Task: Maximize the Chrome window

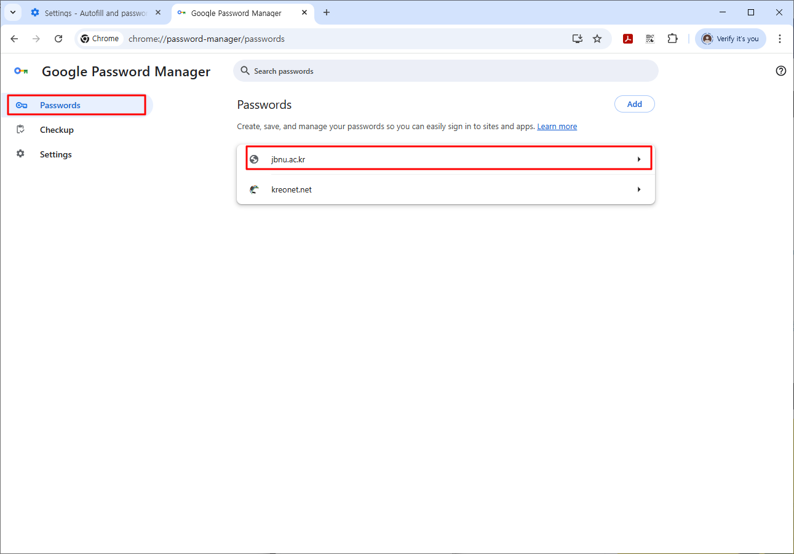Action: tap(751, 12)
